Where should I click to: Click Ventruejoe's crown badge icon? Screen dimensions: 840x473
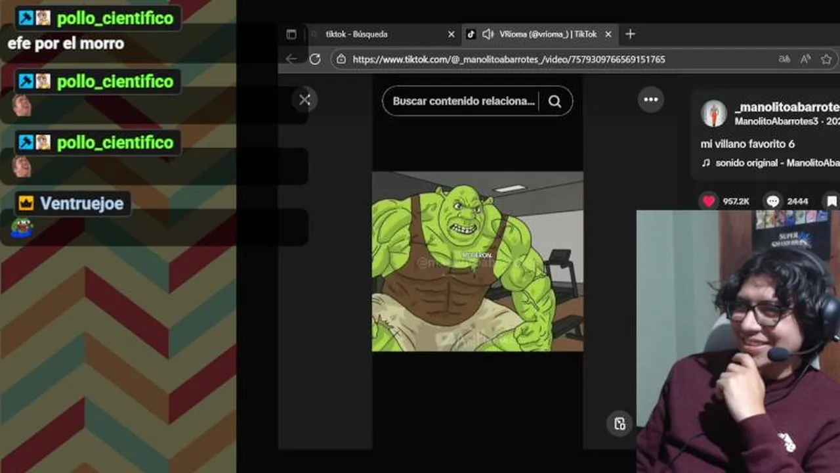26,203
